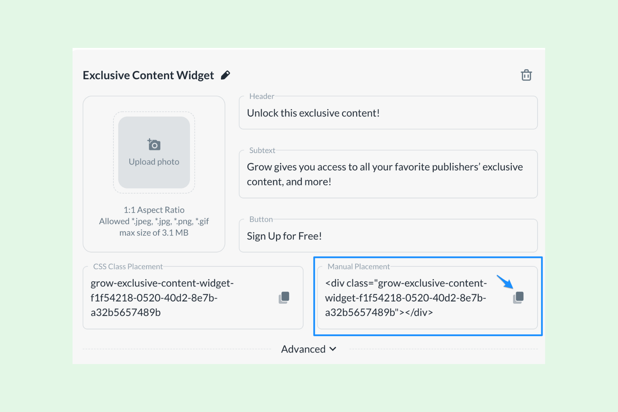Select the CSS Class Placement text box

[193, 298]
